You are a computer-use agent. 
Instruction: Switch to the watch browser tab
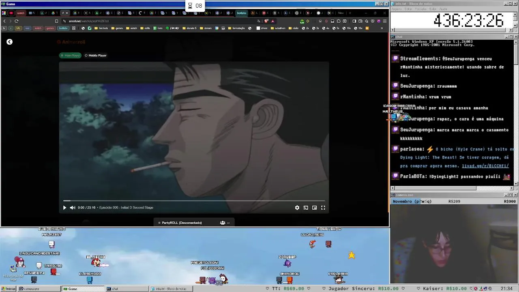click(21, 13)
